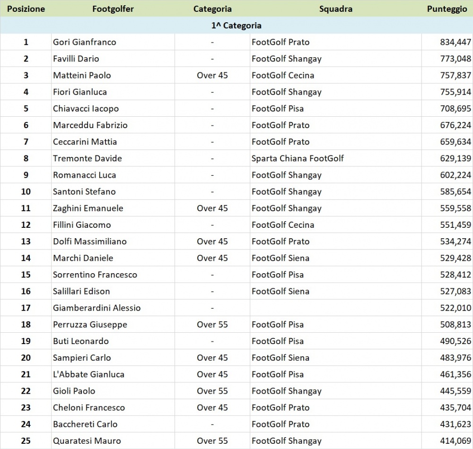Click the score 522,010
Image resolution: width=473 pixels, height=449 pixels.
455,308
